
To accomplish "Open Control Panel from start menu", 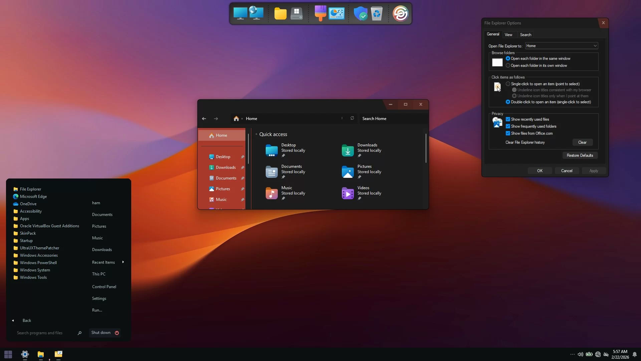I will 104,287.
